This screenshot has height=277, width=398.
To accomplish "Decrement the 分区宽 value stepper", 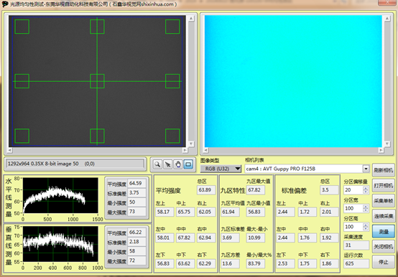I will [366, 210].
